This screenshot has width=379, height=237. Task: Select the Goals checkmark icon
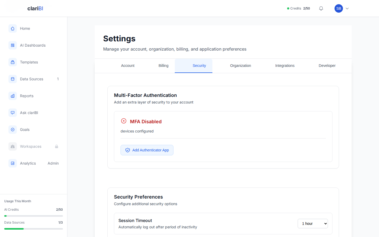coord(12,130)
